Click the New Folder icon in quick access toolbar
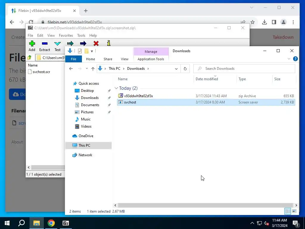 pos(87,51)
